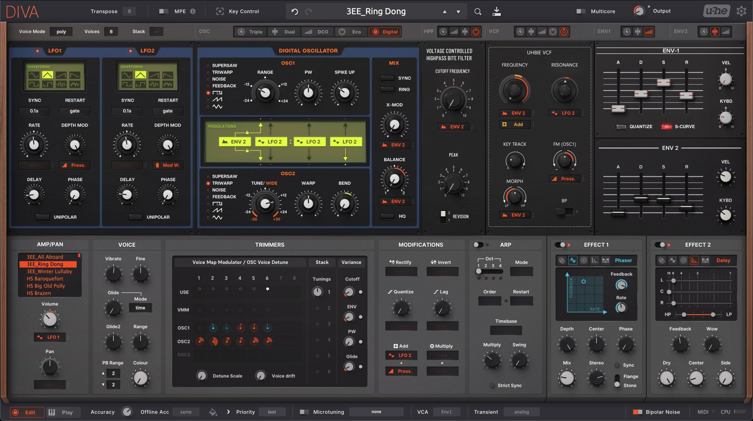The image size is (753, 421).
Task: Open the LFO1 SYNC 0.1s selector
Action: coord(34,111)
